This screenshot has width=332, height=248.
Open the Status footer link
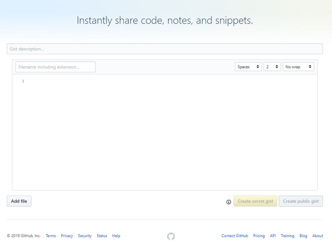[x=102, y=236]
